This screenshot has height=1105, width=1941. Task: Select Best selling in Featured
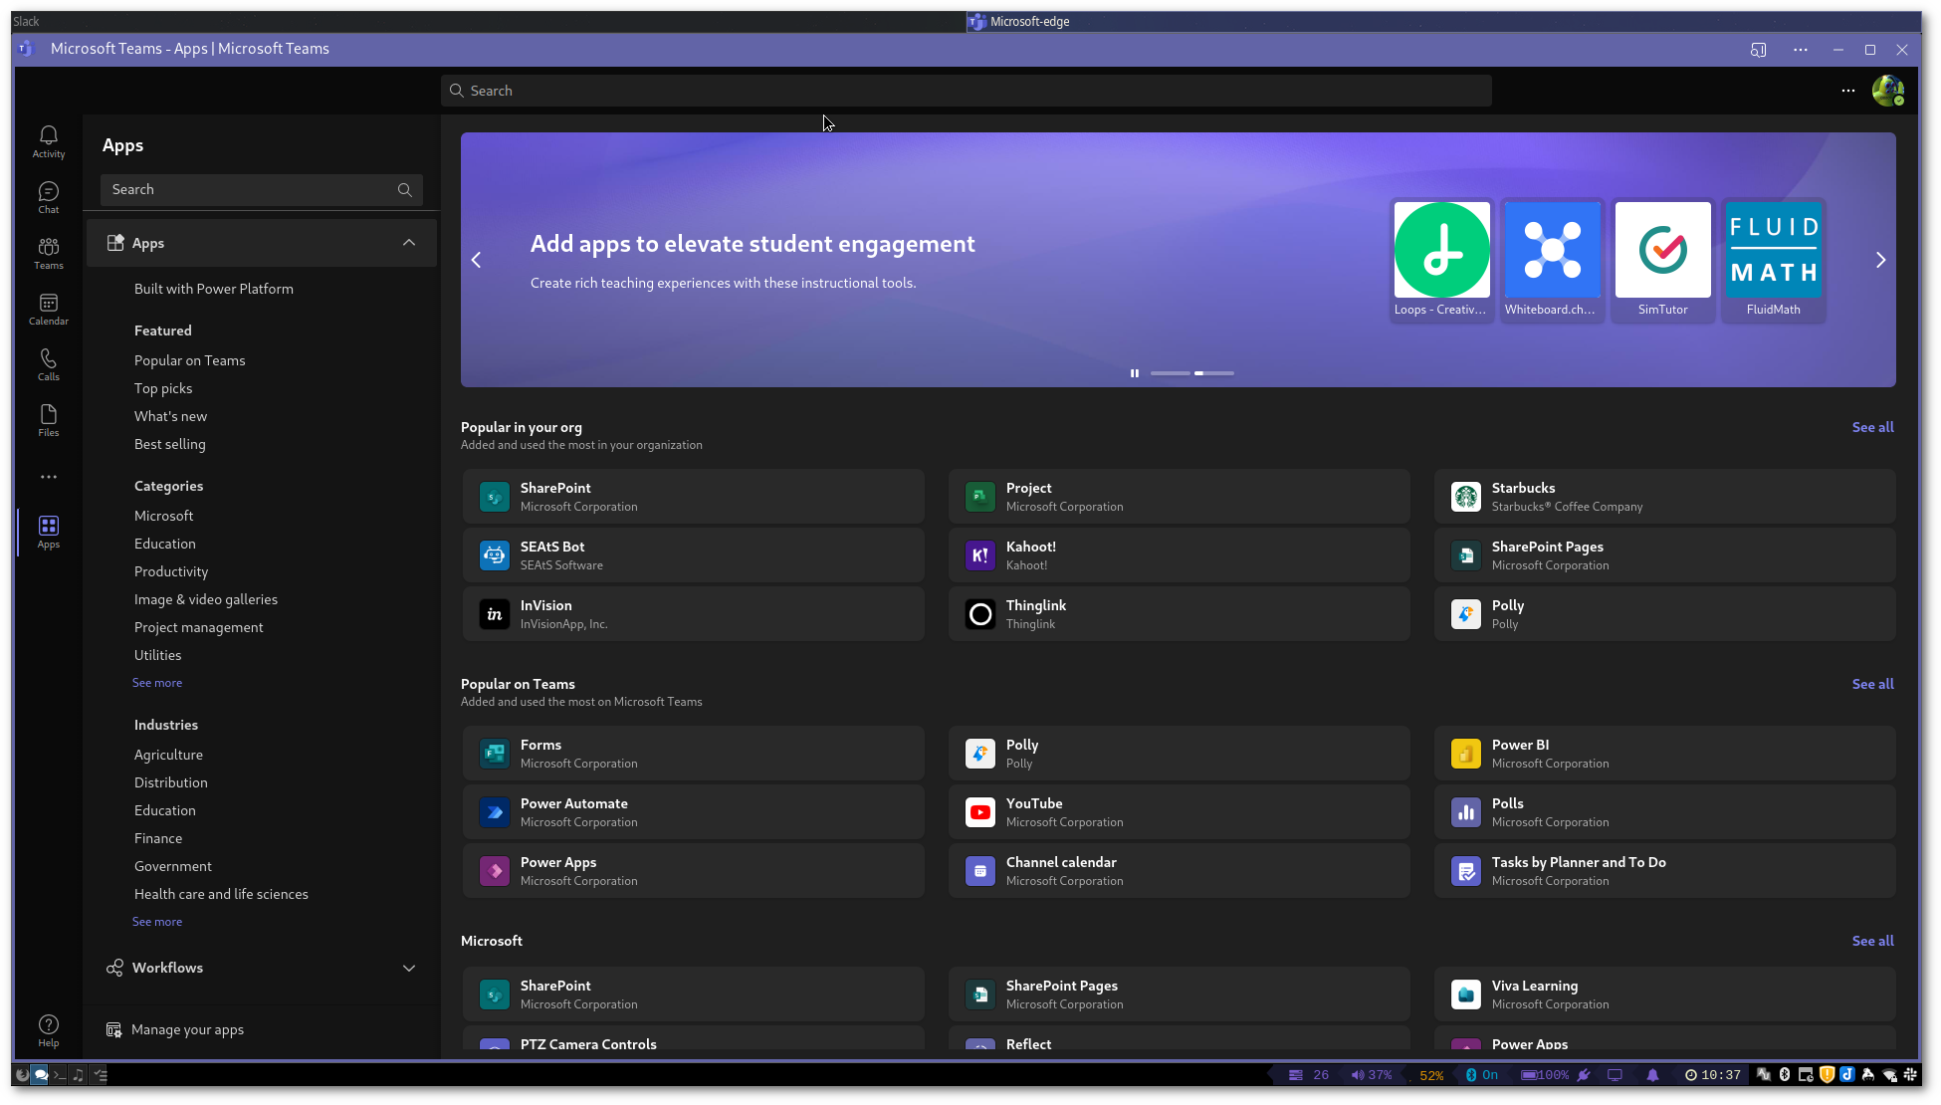(169, 444)
